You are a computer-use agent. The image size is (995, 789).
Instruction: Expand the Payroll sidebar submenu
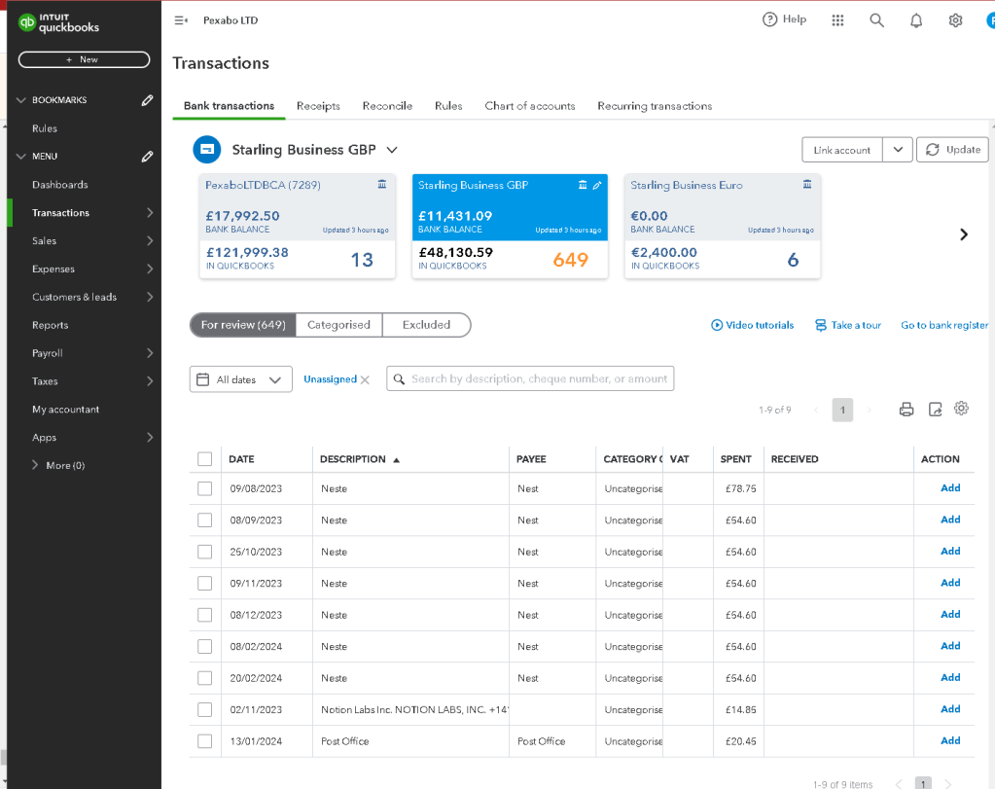(150, 353)
